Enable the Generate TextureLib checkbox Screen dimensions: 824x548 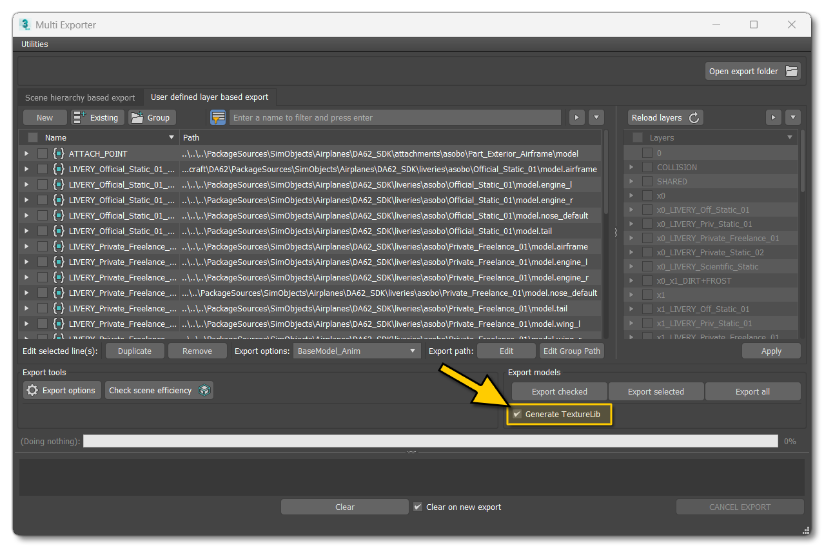coord(516,415)
